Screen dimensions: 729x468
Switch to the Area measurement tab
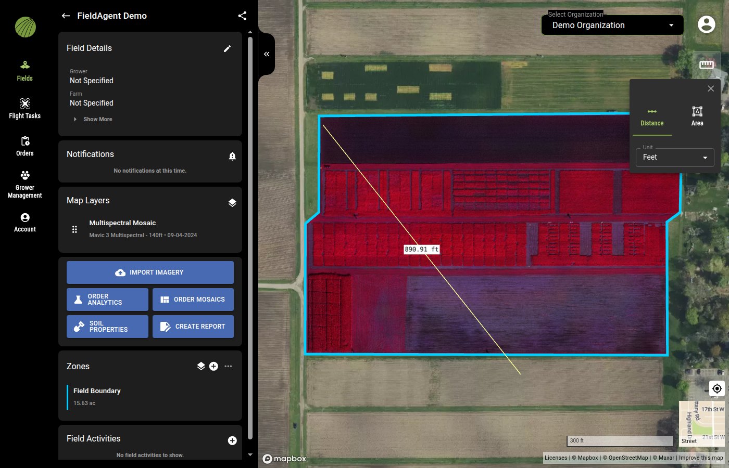[x=697, y=117]
